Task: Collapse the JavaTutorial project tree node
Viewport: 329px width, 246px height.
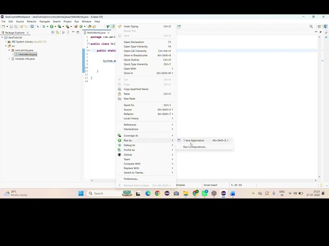Action: 2,37
